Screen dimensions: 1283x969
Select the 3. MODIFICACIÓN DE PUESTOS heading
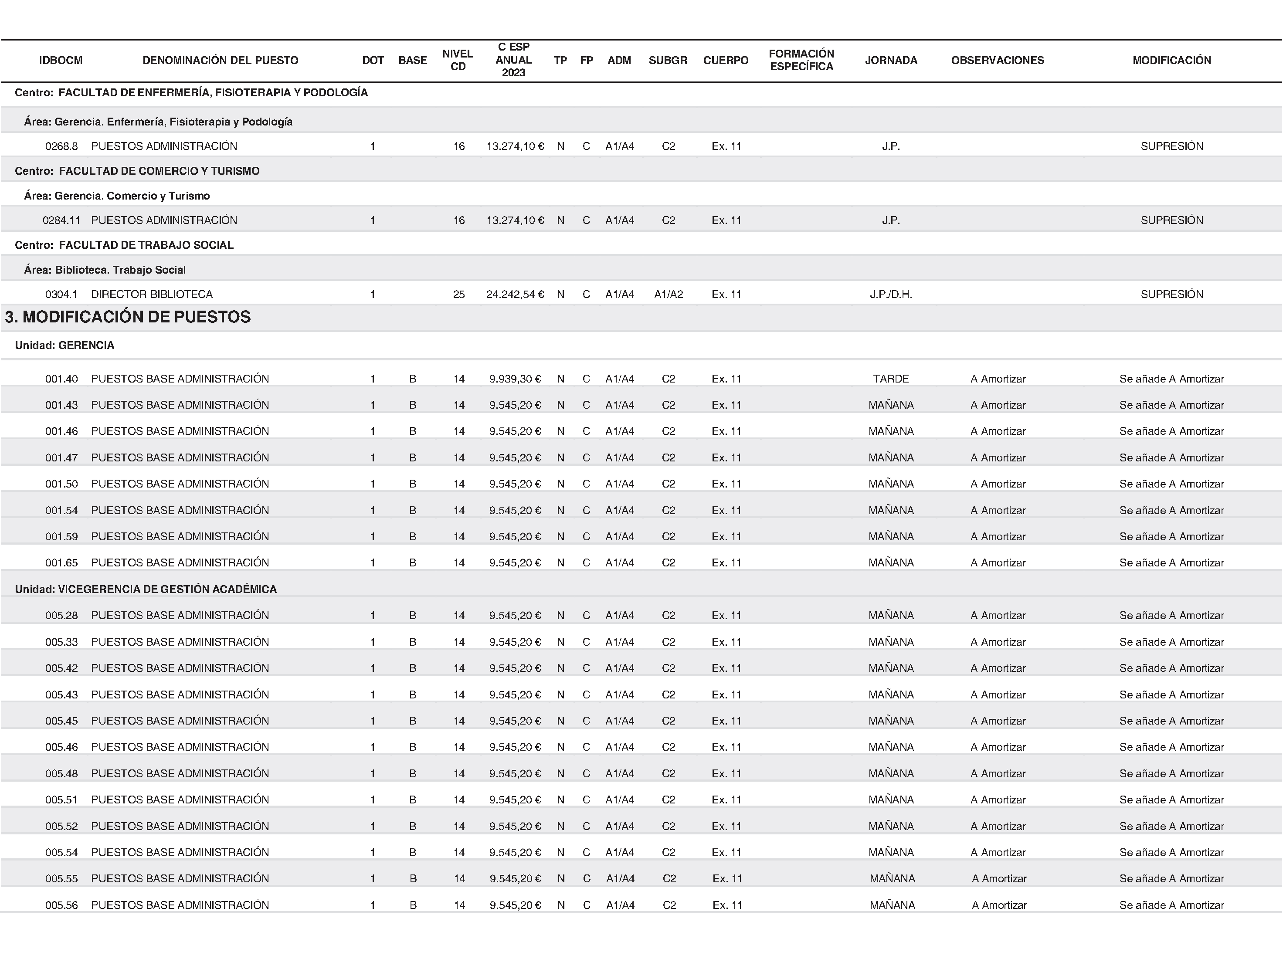point(128,317)
